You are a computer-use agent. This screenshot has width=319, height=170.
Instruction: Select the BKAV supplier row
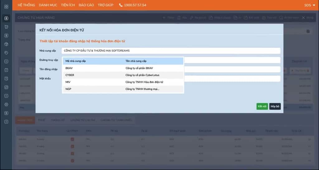pos(123,68)
